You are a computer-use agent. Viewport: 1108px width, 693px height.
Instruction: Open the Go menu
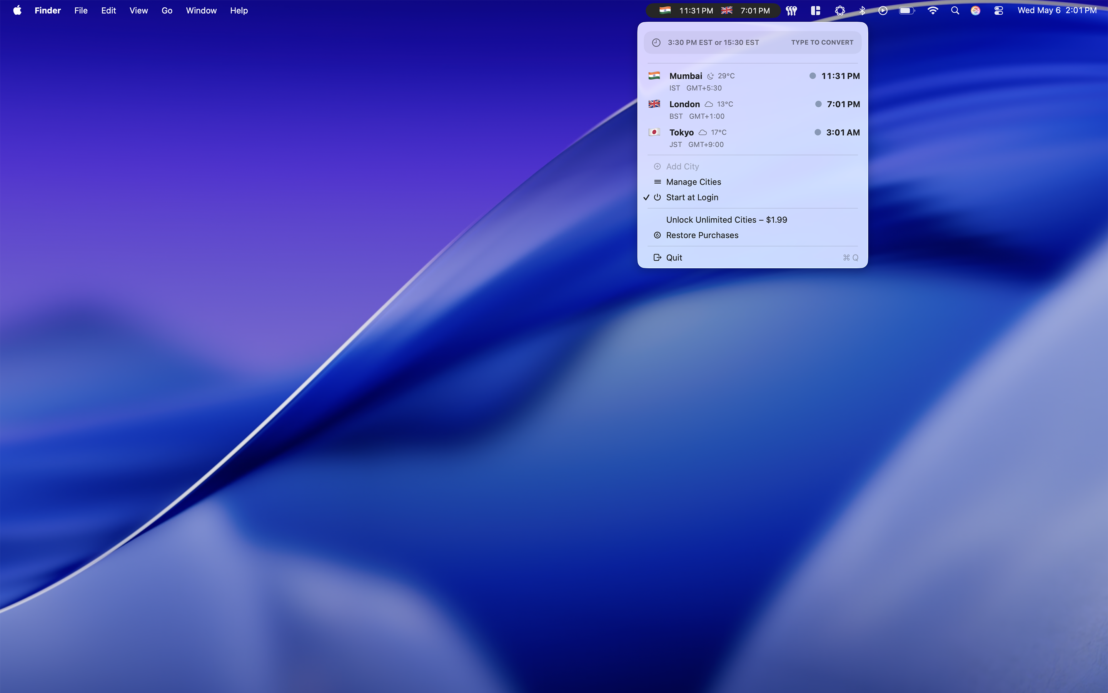pos(167,10)
